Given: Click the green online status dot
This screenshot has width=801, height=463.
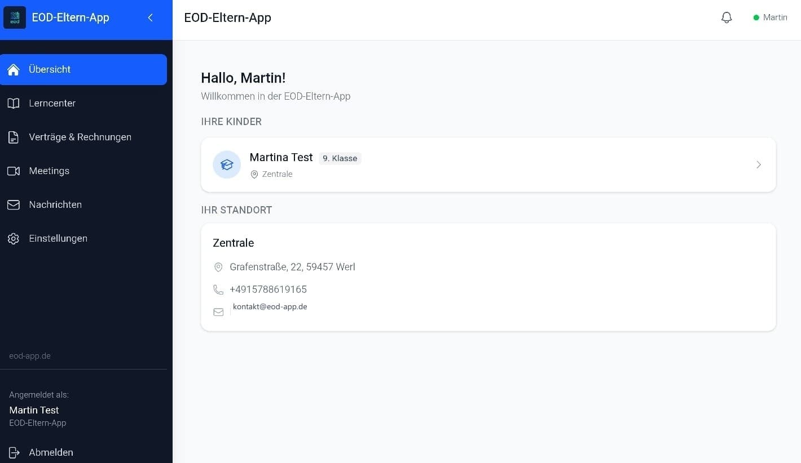Looking at the screenshot, I should pyautogui.click(x=756, y=17).
